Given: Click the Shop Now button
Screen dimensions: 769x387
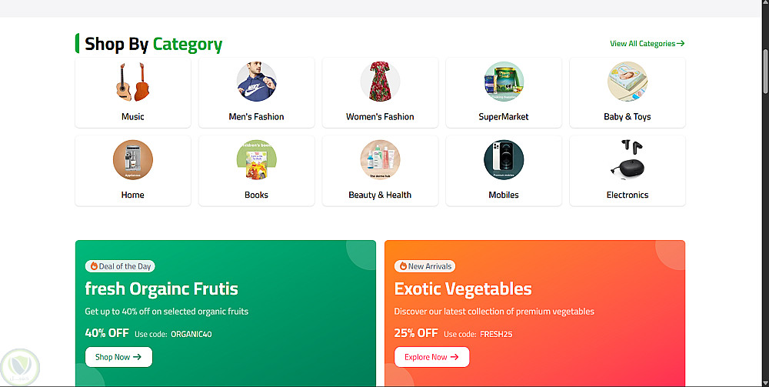Looking at the screenshot, I should [118, 357].
